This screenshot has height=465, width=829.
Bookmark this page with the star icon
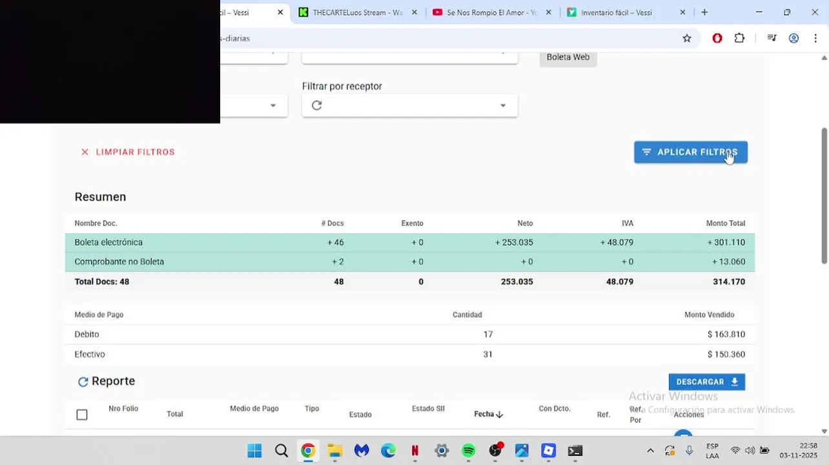coord(687,38)
